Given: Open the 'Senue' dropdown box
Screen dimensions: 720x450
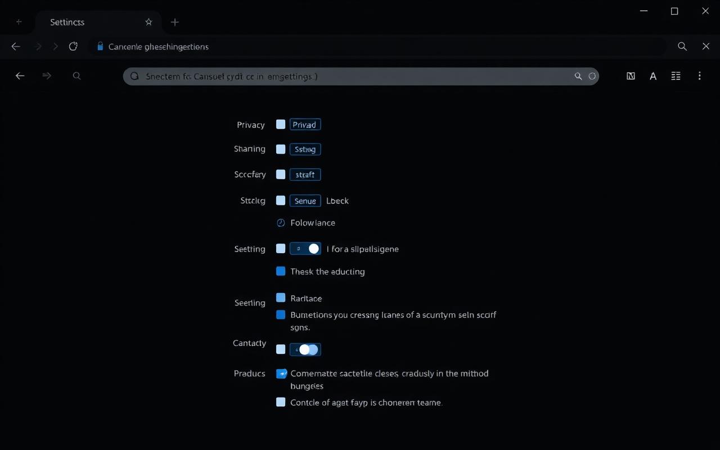Looking at the screenshot, I should [x=305, y=200].
